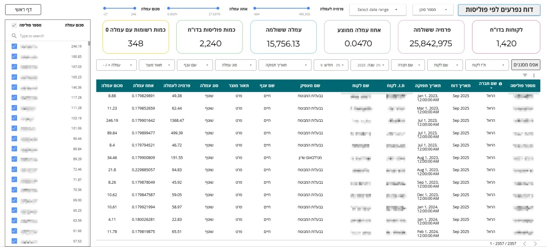
Task: Uncheck the policy row with amount 140.36
Action: pos(14,88)
